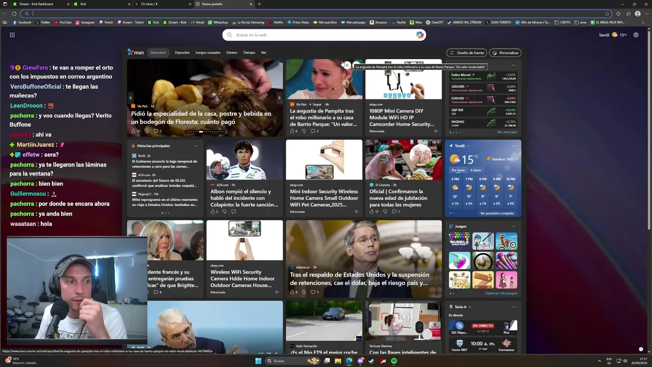Open Discord from taskbar
This screenshot has height=367, width=652.
361,361
